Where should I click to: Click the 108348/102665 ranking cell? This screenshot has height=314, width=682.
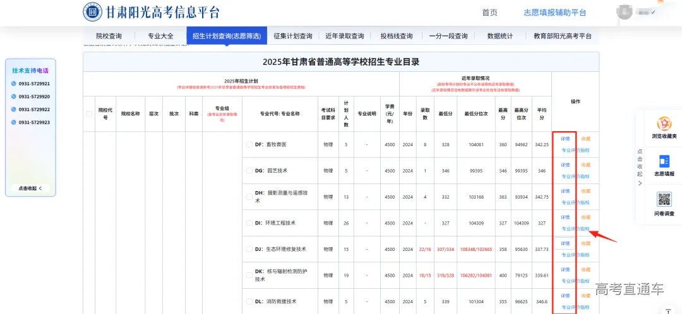point(476,249)
